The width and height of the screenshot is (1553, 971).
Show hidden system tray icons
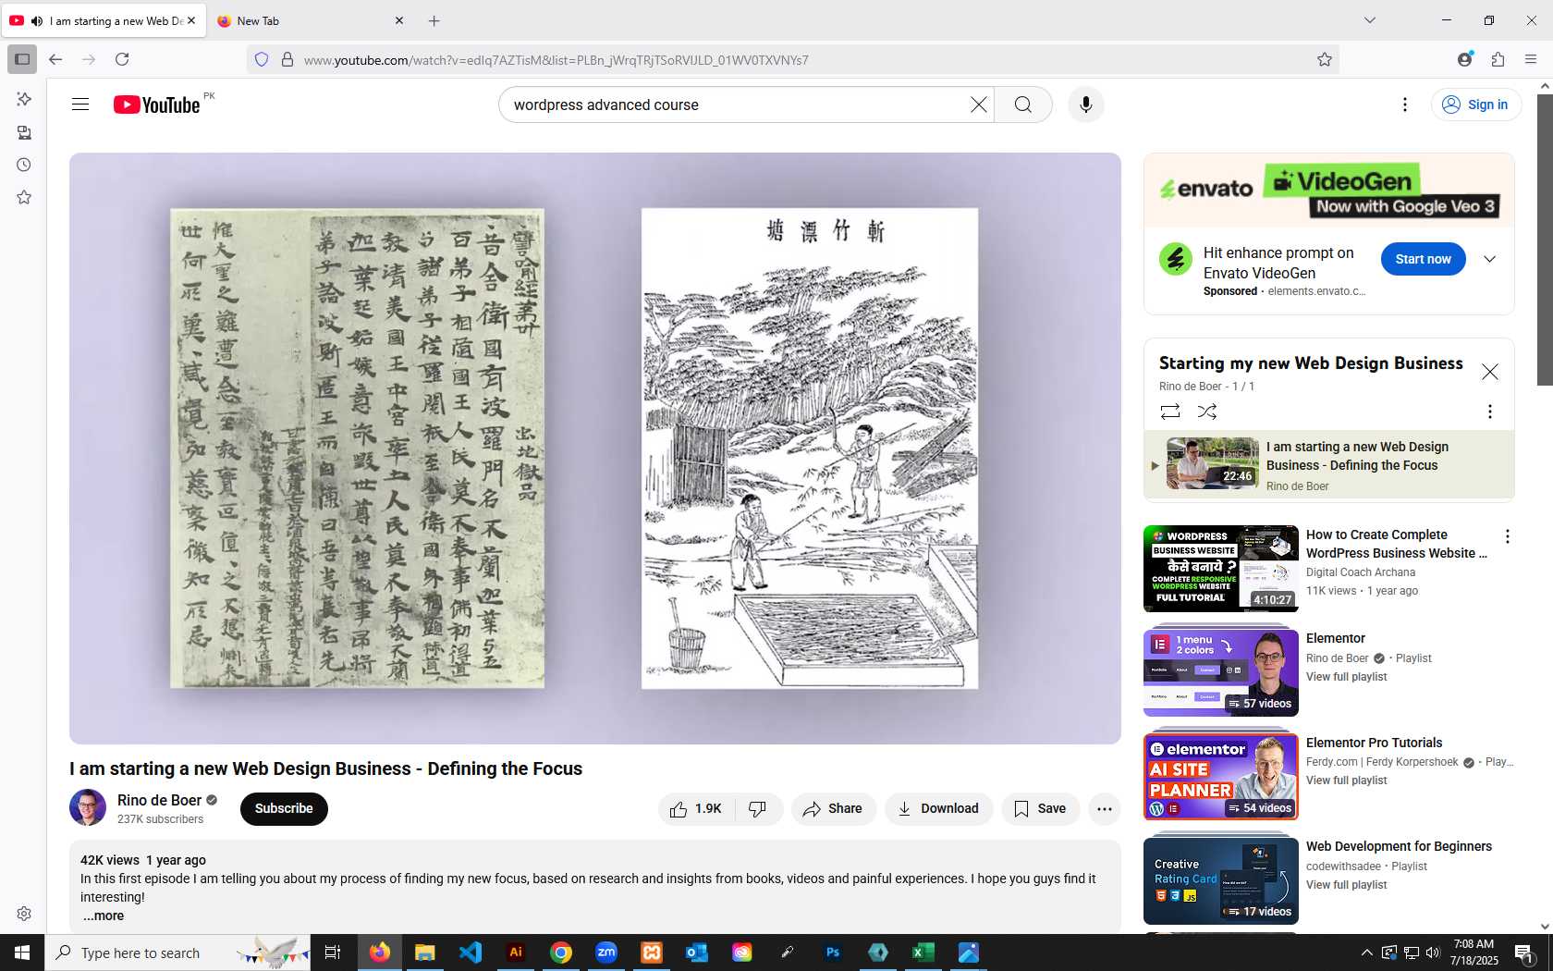(x=1366, y=953)
